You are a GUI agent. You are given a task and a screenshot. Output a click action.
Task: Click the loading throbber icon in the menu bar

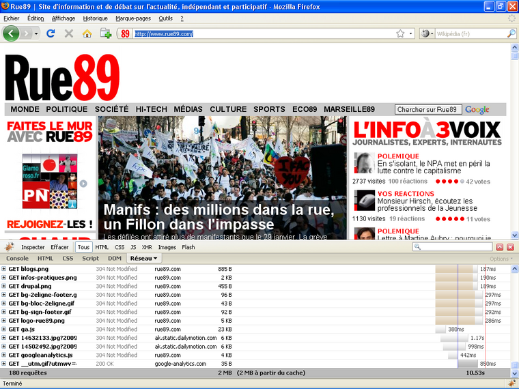pyautogui.click(x=511, y=18)
